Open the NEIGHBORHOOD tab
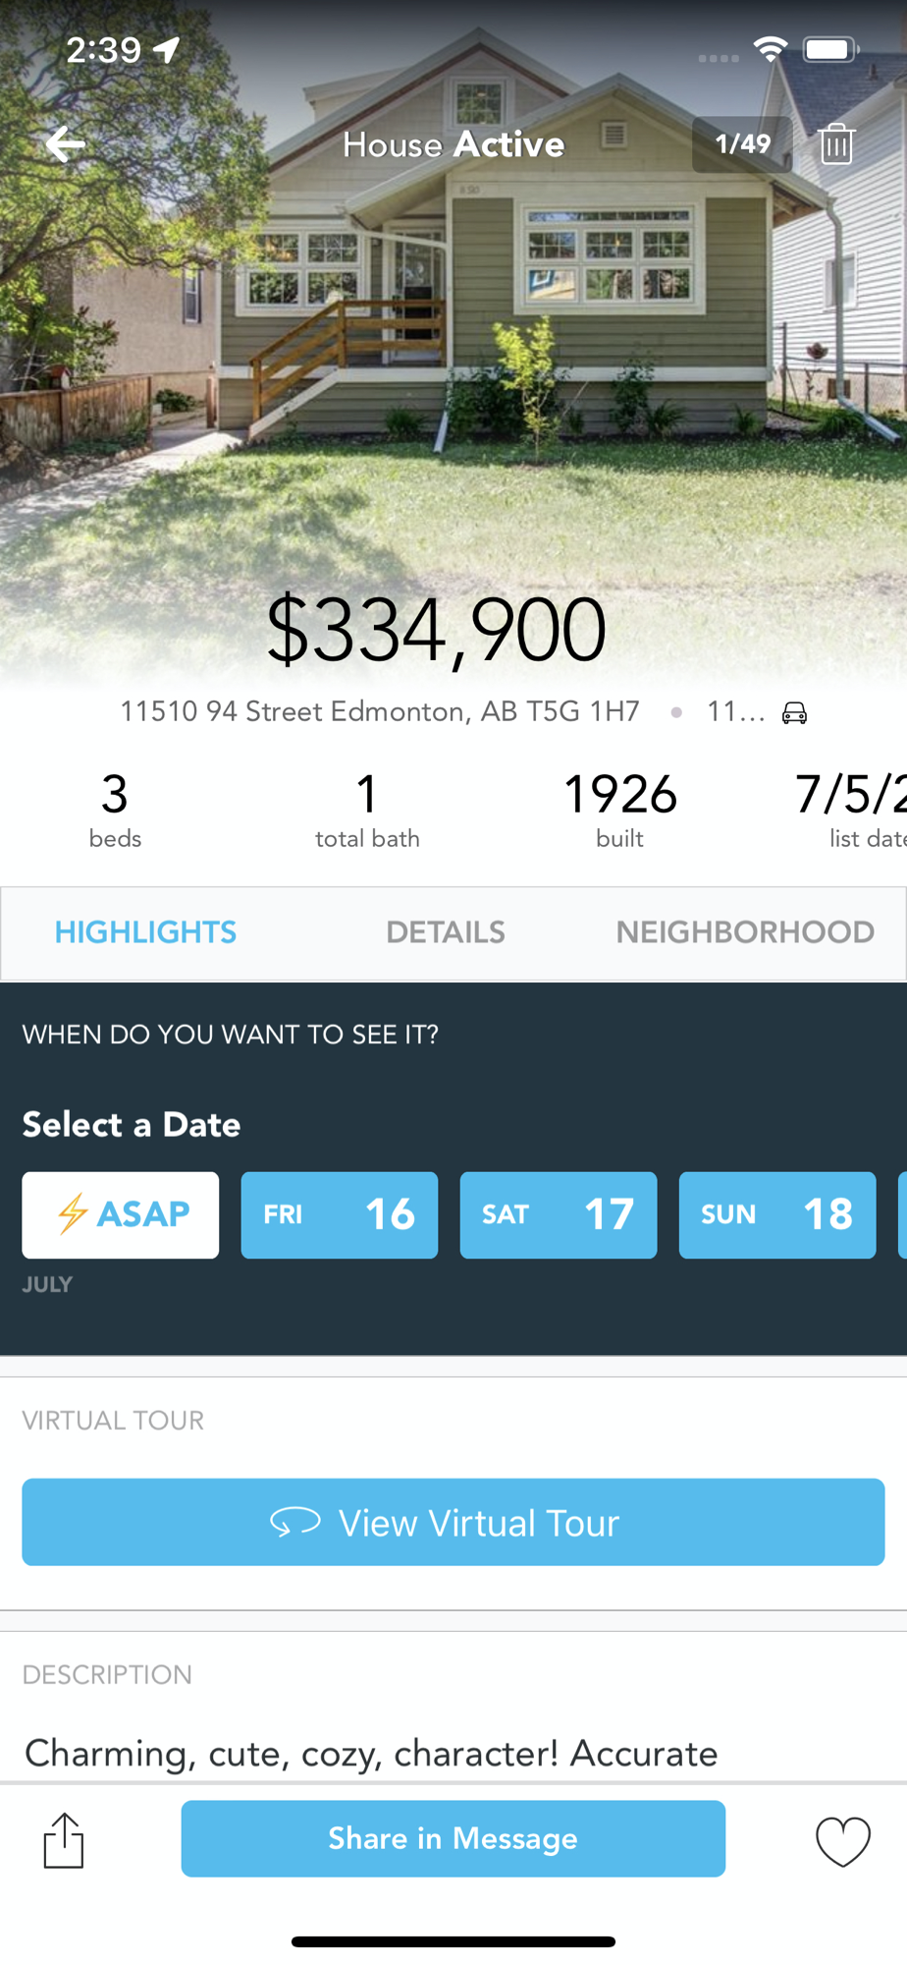 (x=745, y=932)
